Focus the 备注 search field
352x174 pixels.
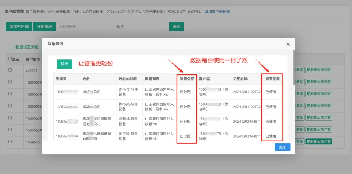(140, 27)
